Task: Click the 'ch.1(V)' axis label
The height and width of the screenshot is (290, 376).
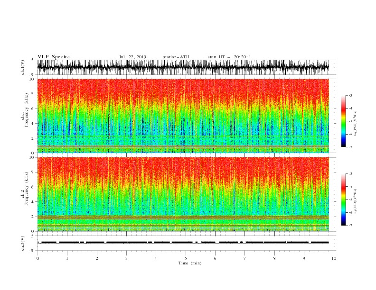Action: click(23, 67)
